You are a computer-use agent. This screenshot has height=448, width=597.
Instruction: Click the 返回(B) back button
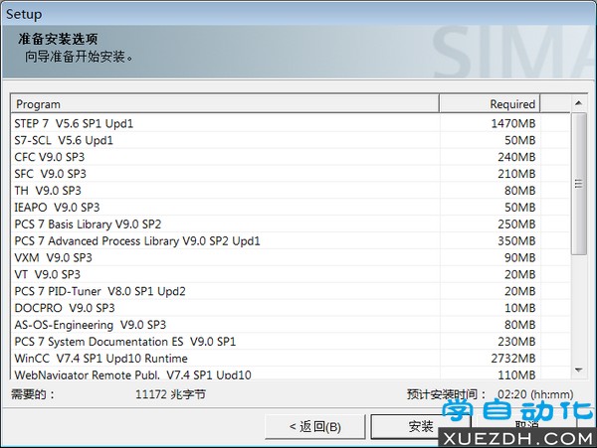coord(314,426)
